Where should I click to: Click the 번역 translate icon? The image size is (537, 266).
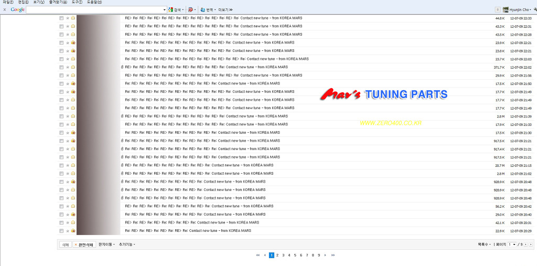(x=203, y=9)
